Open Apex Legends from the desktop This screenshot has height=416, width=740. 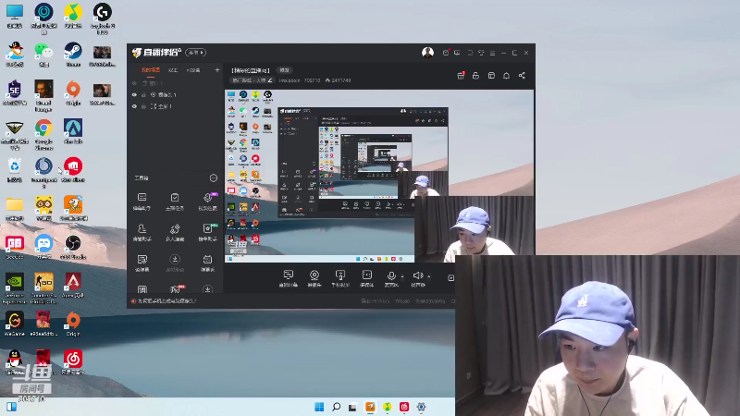click(73, 285)
